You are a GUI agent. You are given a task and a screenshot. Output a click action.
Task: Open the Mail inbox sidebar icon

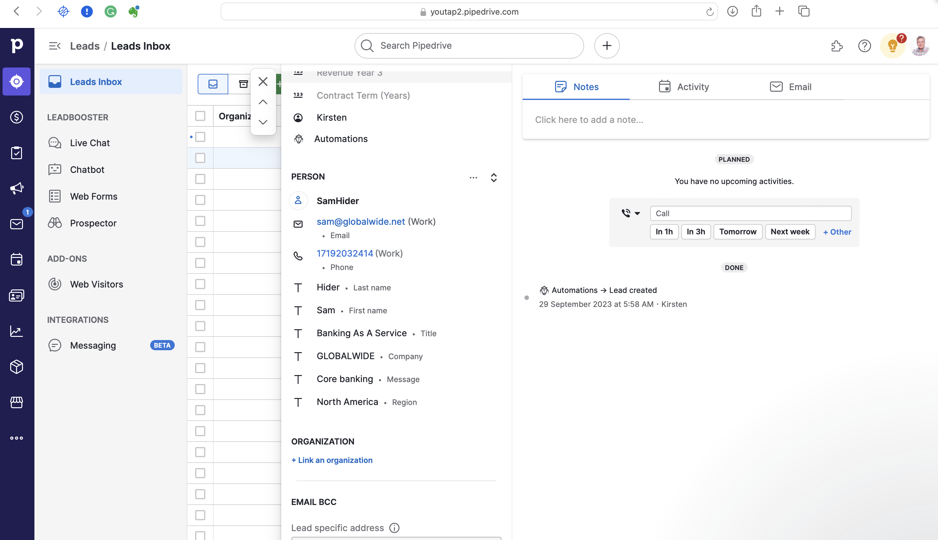coord(17,224)
